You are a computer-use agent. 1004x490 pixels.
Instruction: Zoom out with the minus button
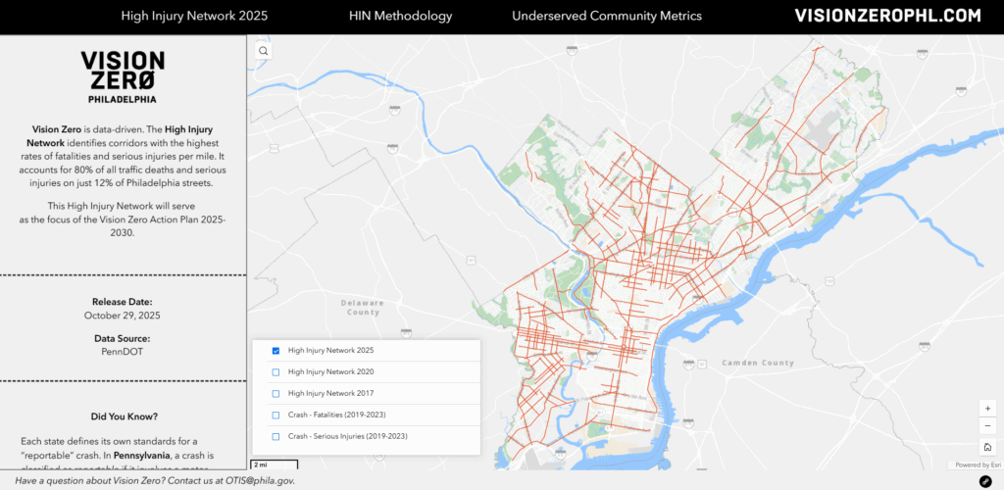(x=987, y=426)
